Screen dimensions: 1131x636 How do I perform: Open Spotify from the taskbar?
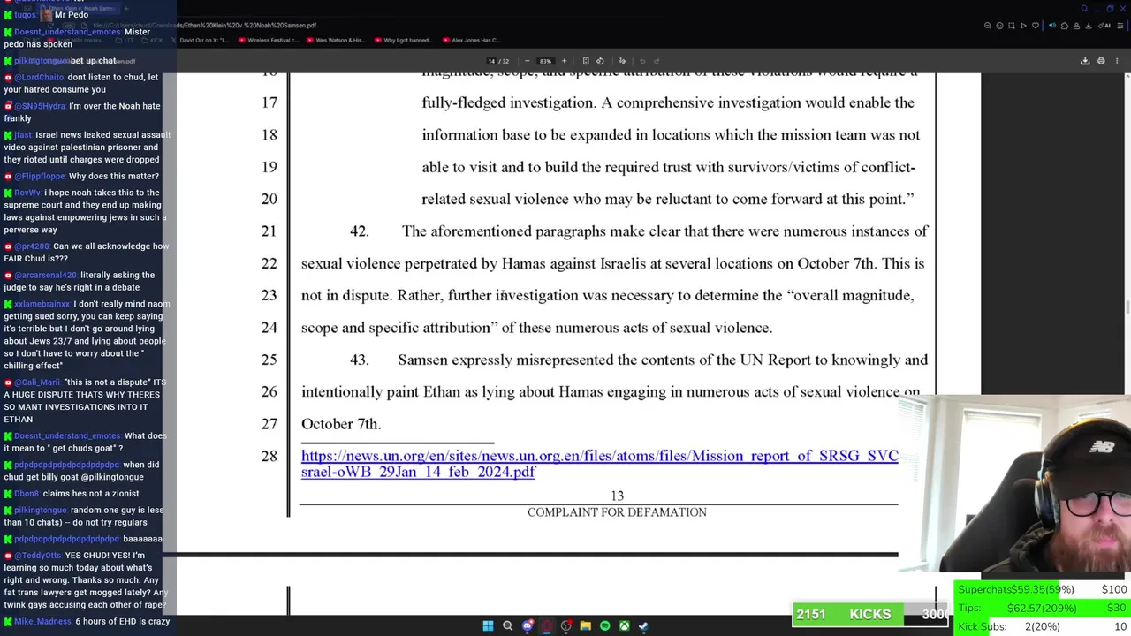(604, 625)
